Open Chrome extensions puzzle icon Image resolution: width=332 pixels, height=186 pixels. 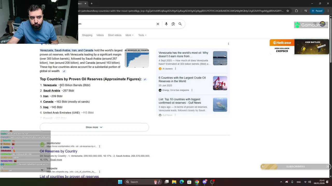click(x=296, y=11)
